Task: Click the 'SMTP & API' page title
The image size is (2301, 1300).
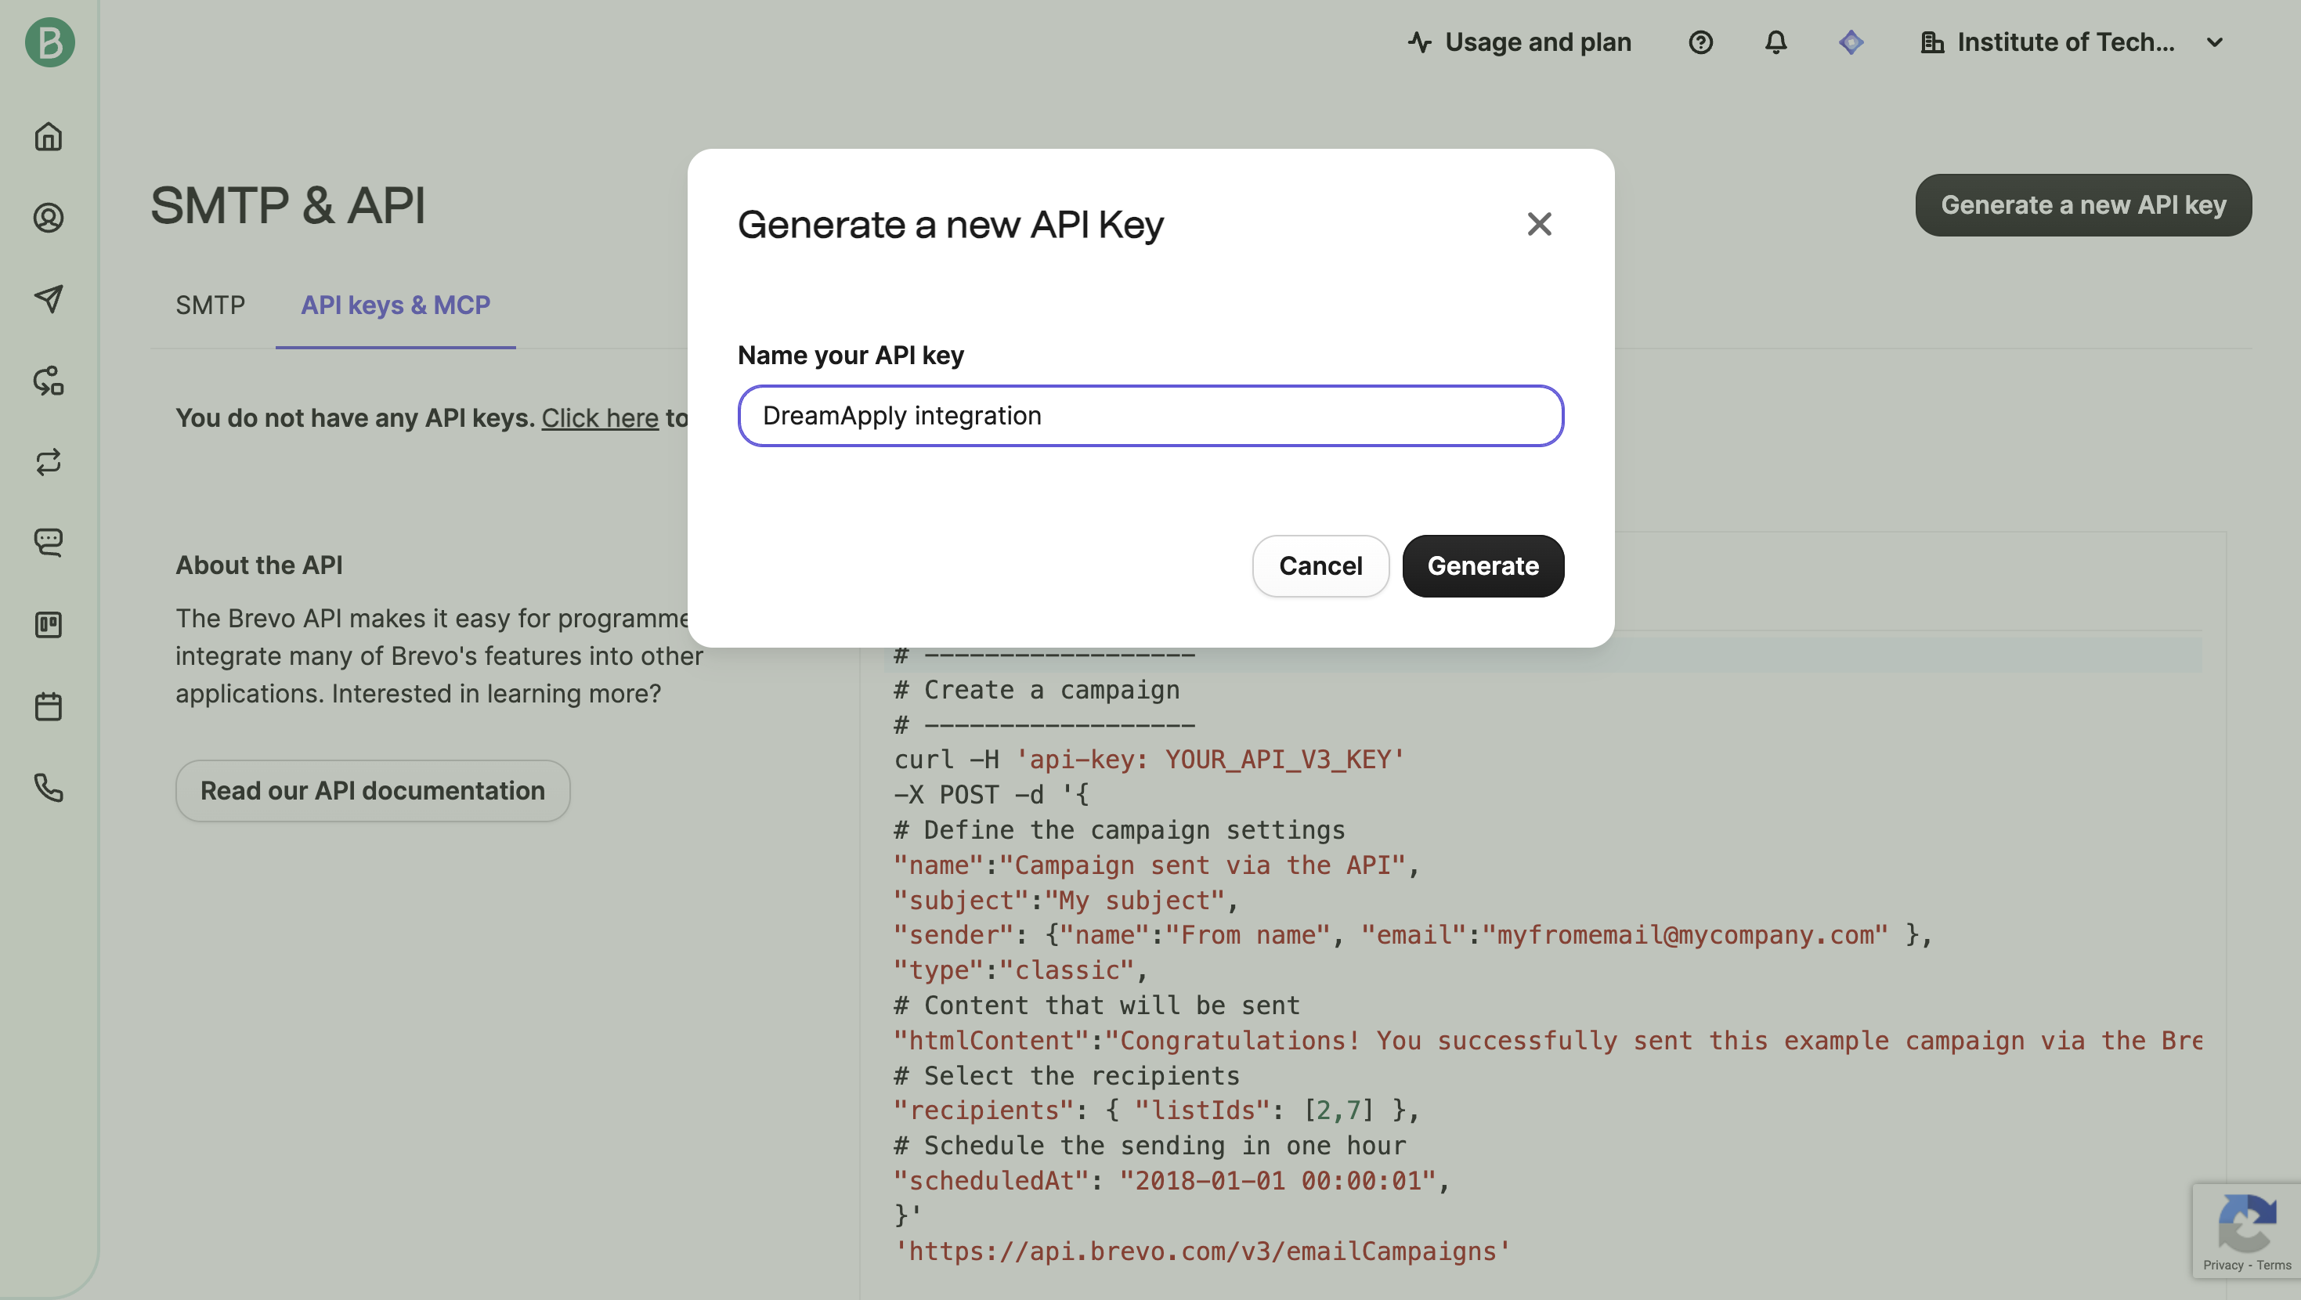Action: [287, 204]
